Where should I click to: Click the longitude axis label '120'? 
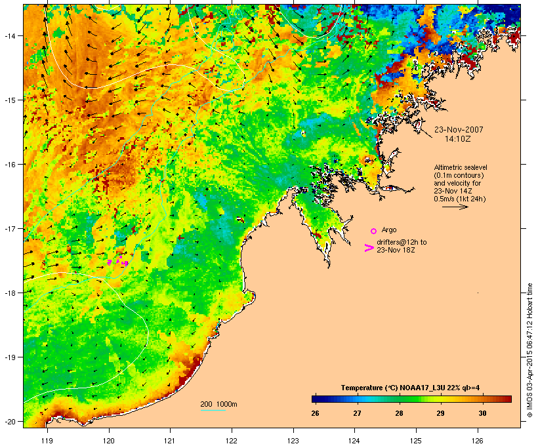click(x=109, y=441)
